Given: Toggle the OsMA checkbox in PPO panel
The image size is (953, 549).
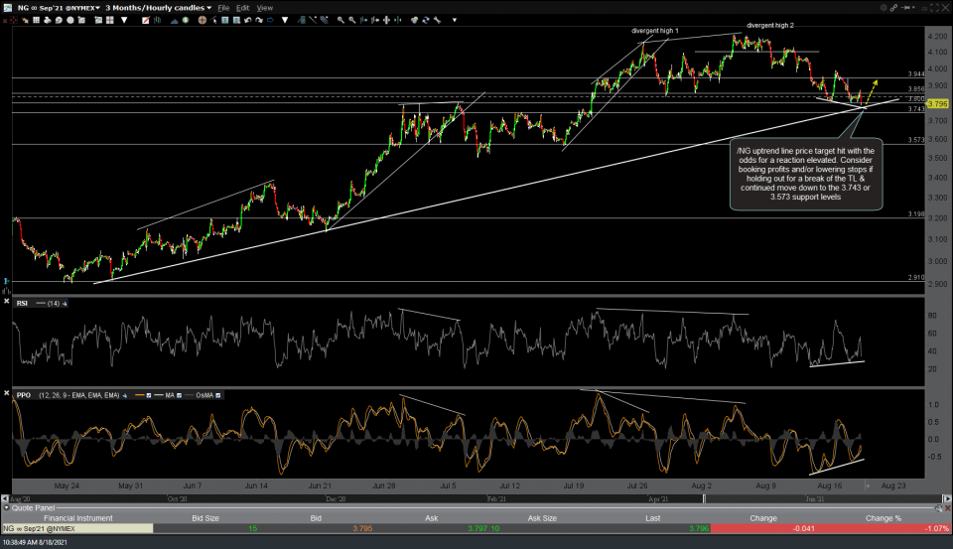Looking at the screenshot, I should [218, 395].
